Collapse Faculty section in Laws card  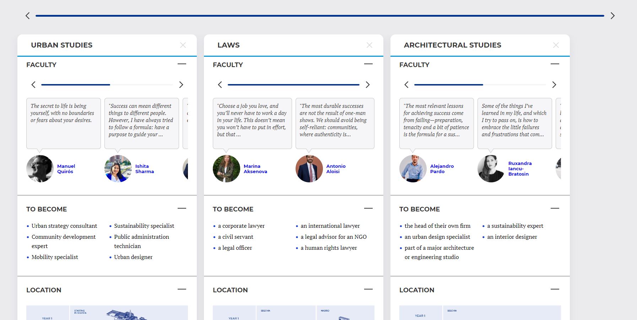tap(368, 64)
